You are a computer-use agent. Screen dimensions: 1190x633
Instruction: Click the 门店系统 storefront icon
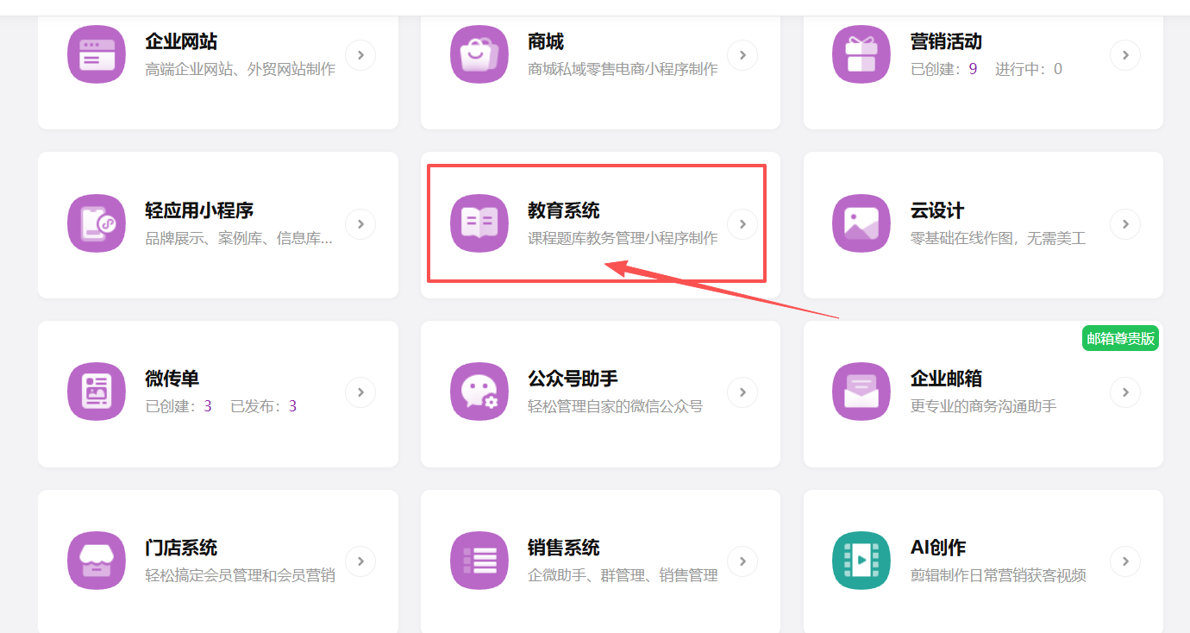(97, 561)
